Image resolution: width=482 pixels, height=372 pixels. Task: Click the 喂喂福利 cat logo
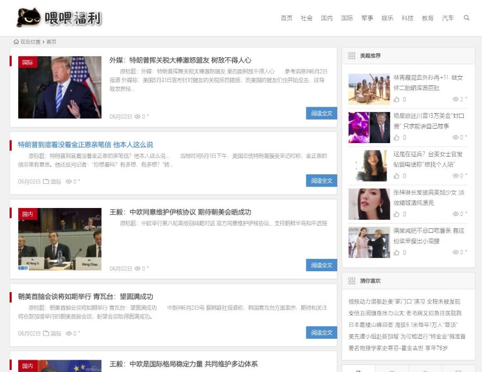[59, 18]
